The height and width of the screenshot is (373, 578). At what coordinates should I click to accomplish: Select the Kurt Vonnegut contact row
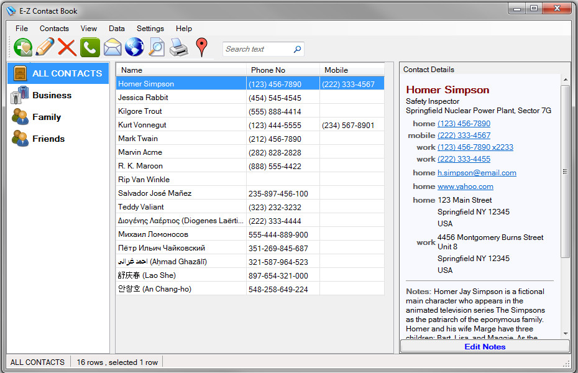pyautogui.click(x=250, y=124)
